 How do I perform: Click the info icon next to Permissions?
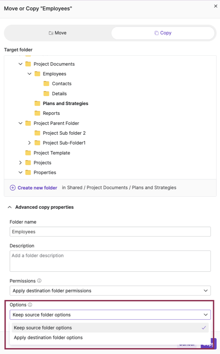coord(39,280)
